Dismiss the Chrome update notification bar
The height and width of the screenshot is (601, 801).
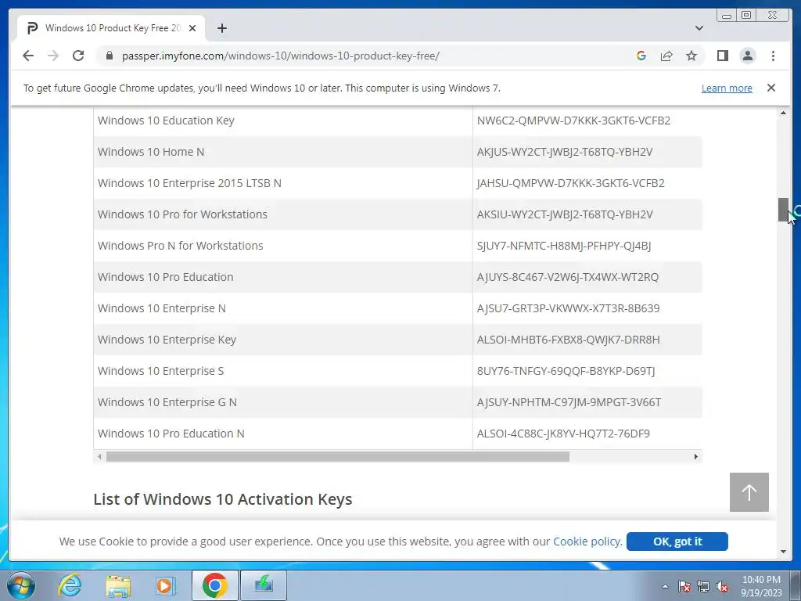770,88
